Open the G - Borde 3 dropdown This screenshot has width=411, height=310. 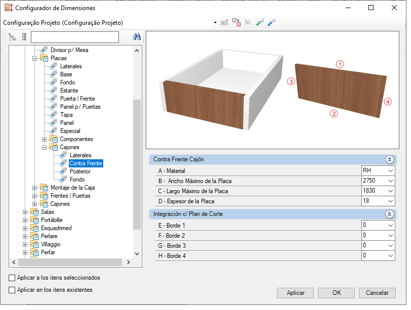[x=391, y=246]
